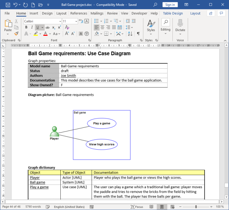This screenshot has width=229, height=210.
Task: Click the bullets list icon
Action: pyautogui.click(x=97, y=21)
